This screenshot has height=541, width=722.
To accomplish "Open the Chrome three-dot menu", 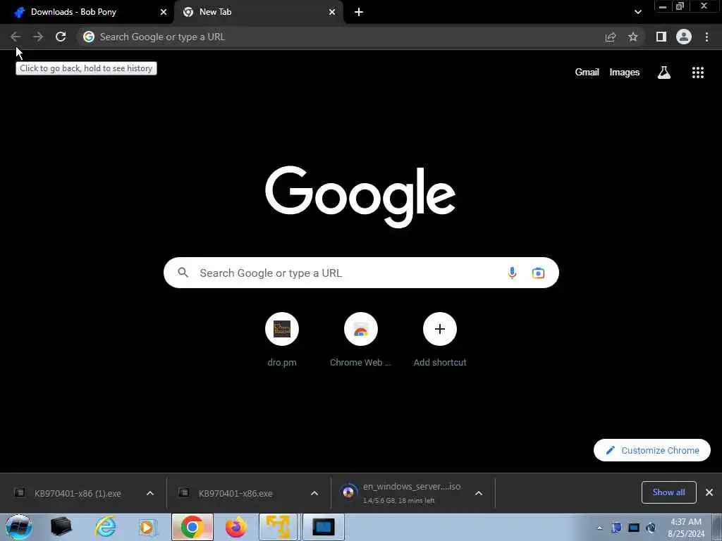I will [706, 37].
